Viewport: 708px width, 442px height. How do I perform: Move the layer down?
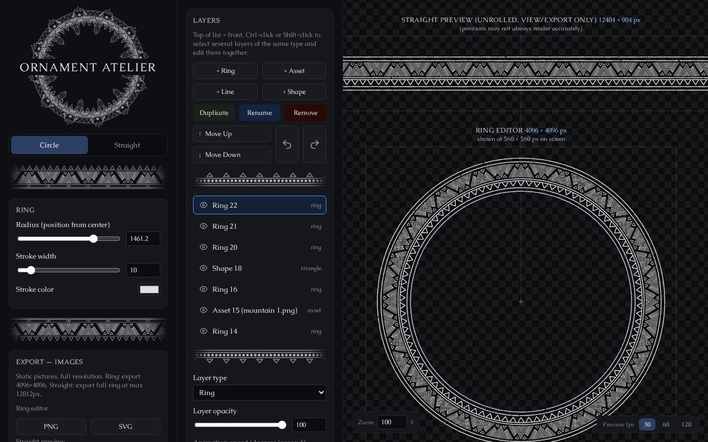(232, 155)
